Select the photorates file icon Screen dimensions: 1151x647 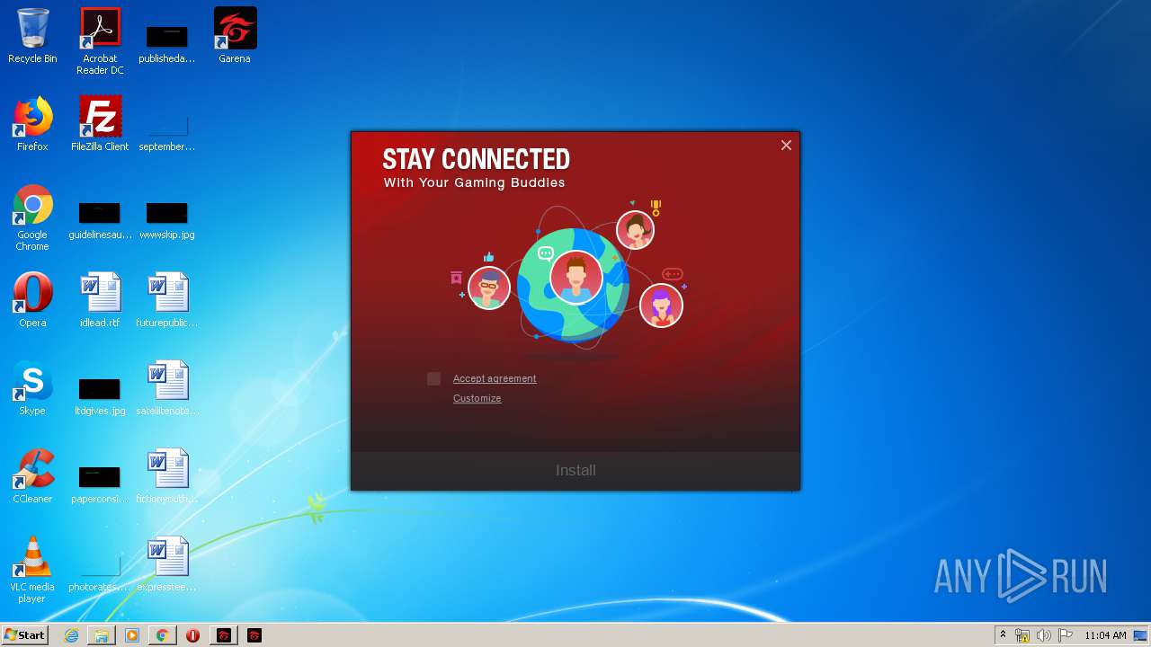click(x=100, y=573)
